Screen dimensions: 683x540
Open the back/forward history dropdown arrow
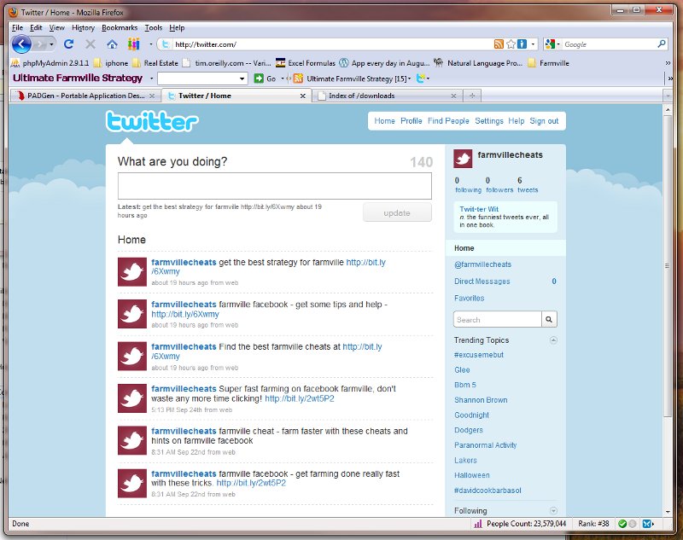[51, 44]
